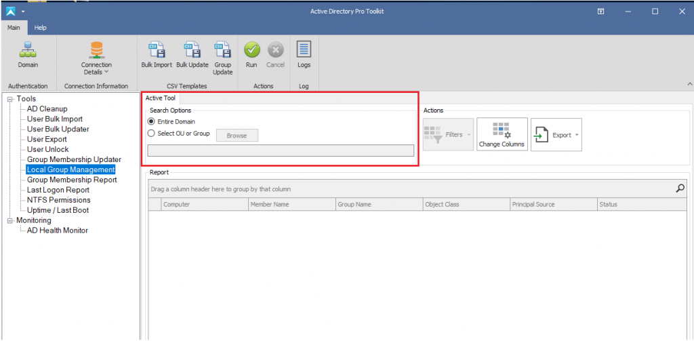Click the green Run button
The width and height of the screenshot is (694, 341).
251,55
